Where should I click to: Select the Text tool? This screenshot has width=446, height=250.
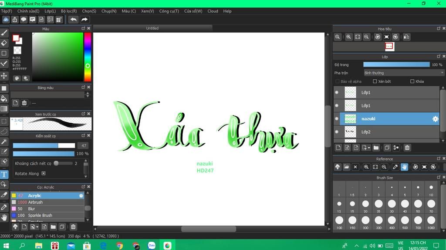[x=4, y=174]
